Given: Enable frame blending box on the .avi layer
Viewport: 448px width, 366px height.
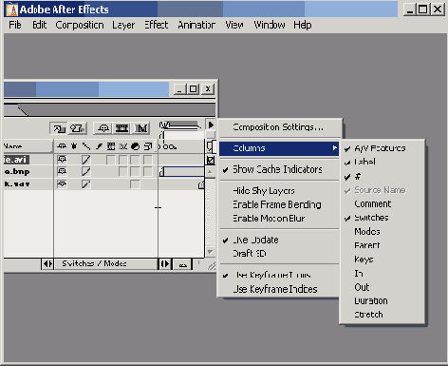Looking at the screenshot, I should [x=111, y=160].
